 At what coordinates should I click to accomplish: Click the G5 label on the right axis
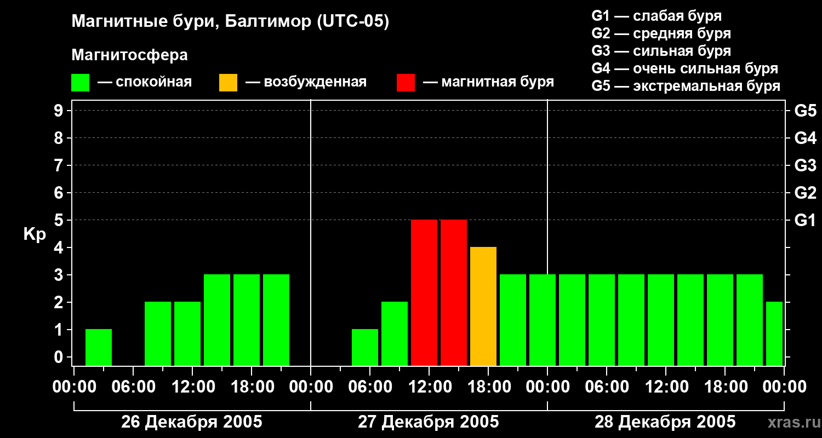click(805, 111)
